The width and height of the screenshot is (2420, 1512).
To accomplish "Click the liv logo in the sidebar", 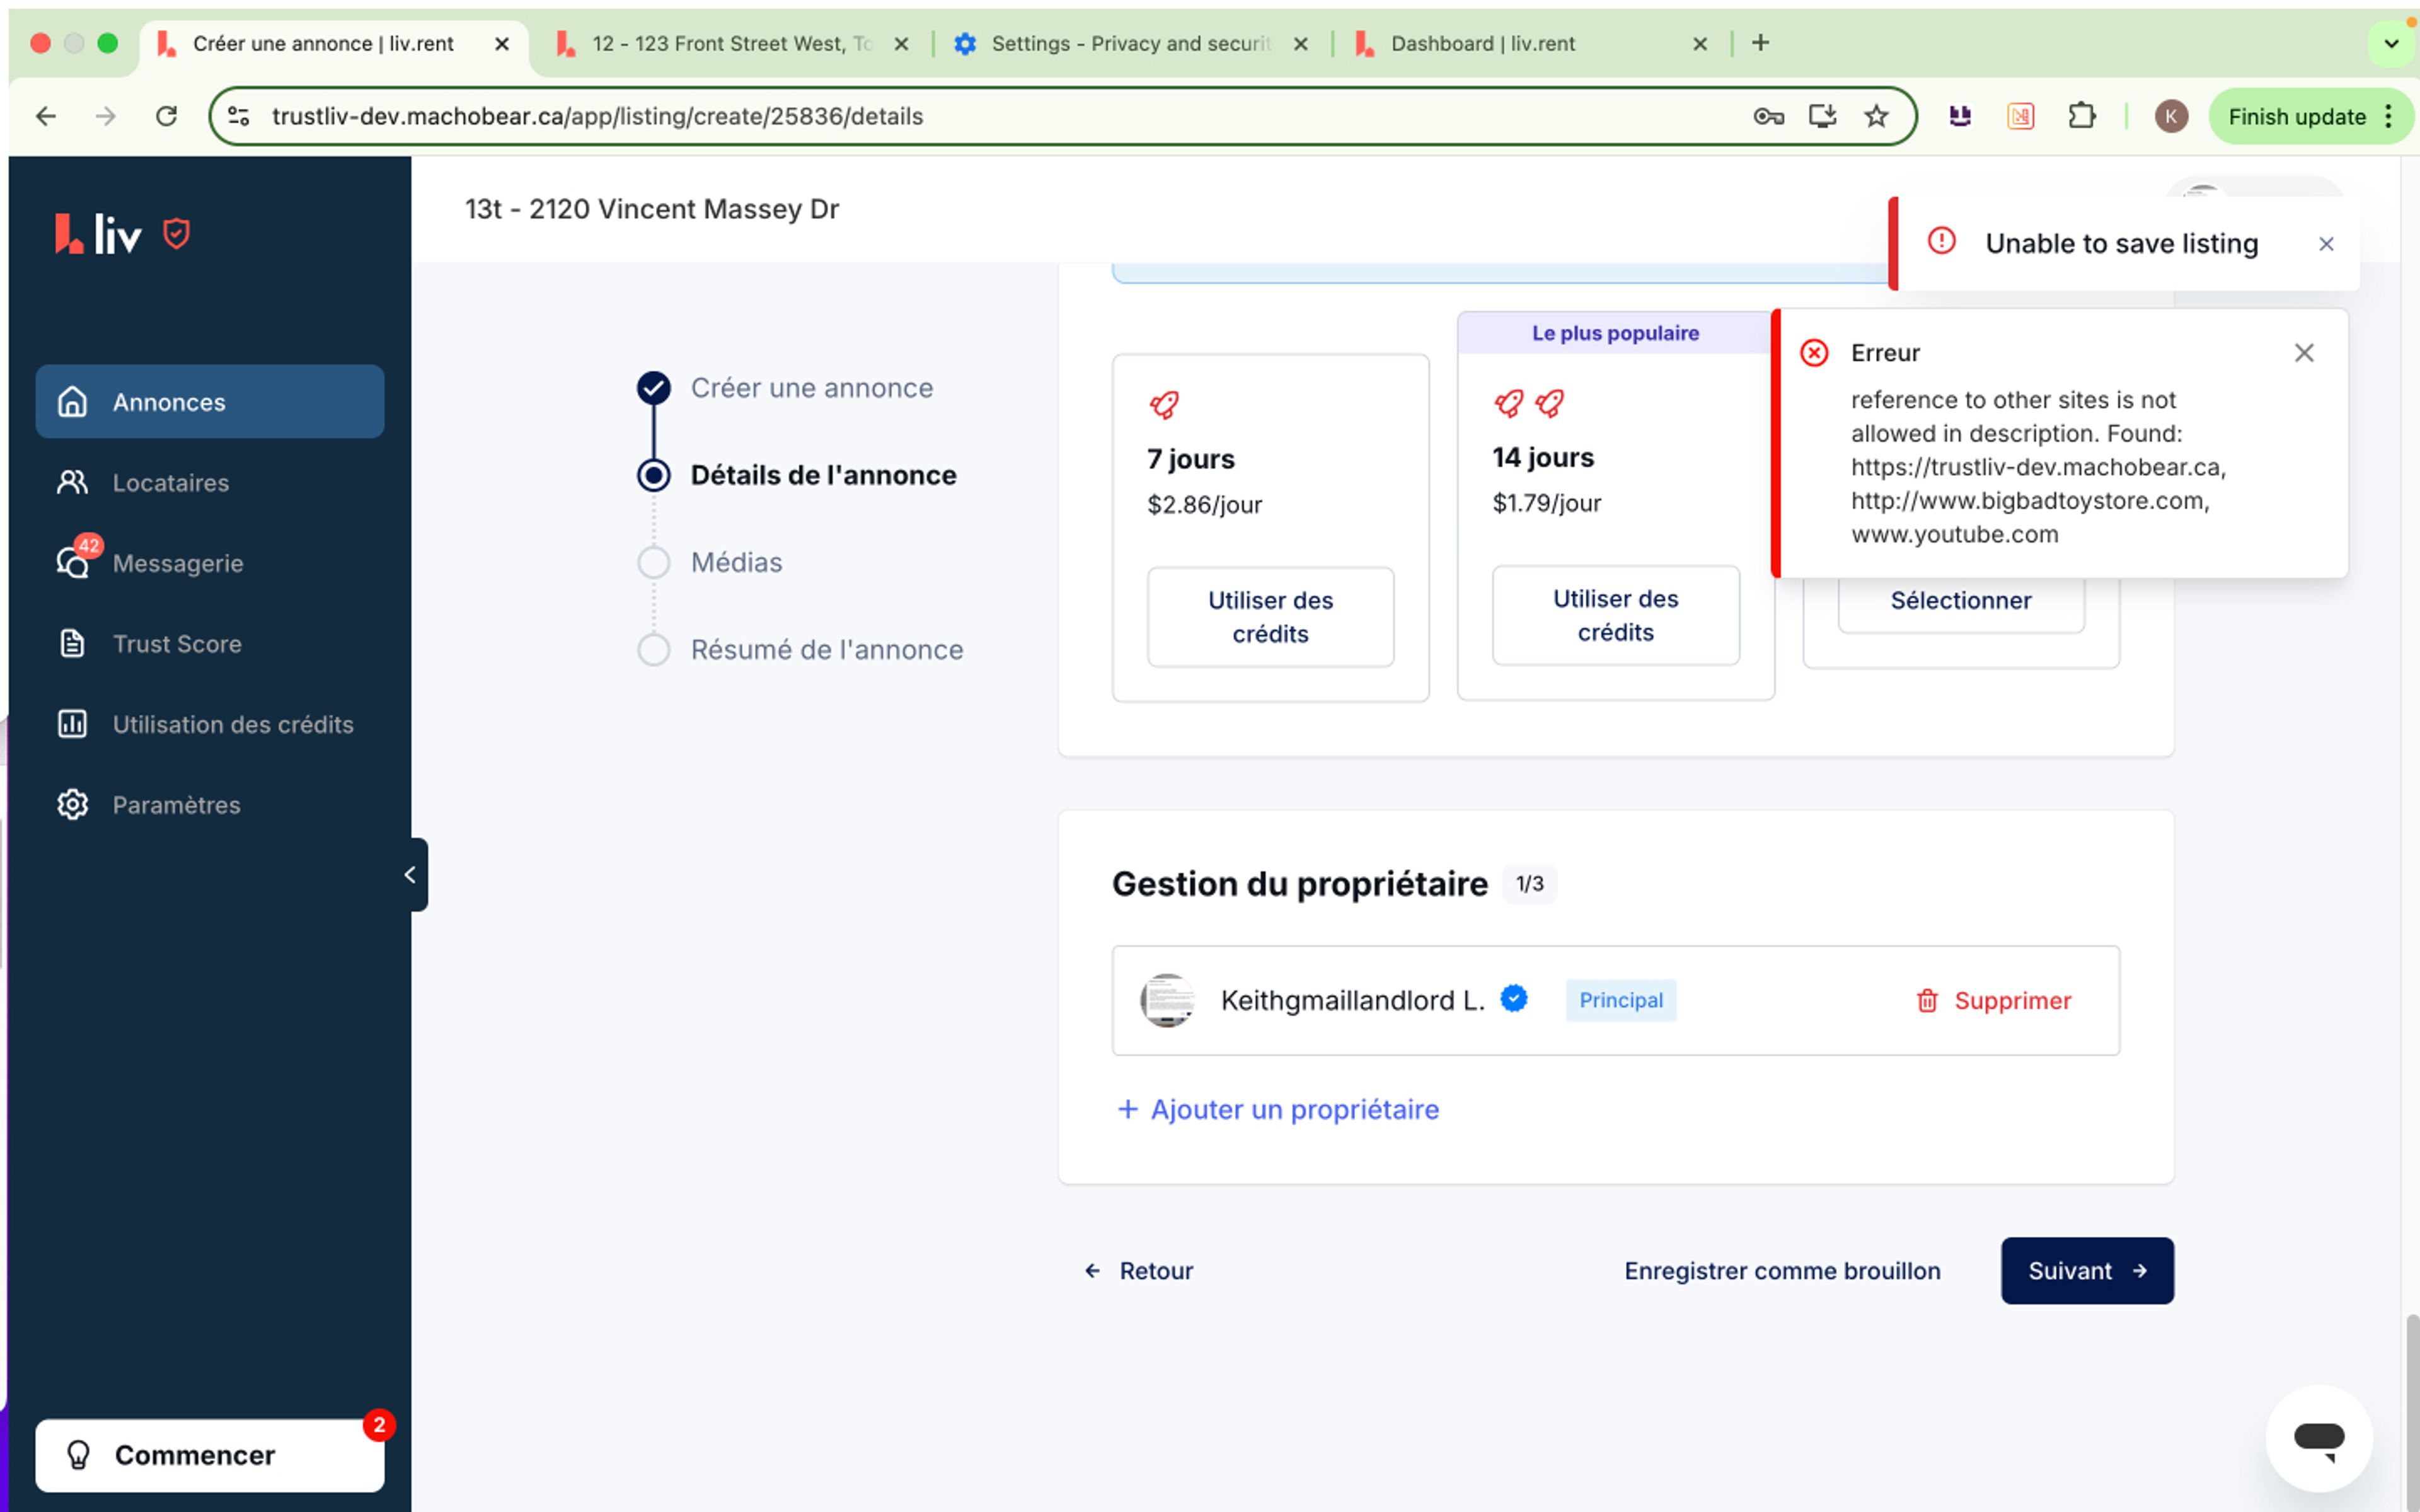I will coord(99,234).
